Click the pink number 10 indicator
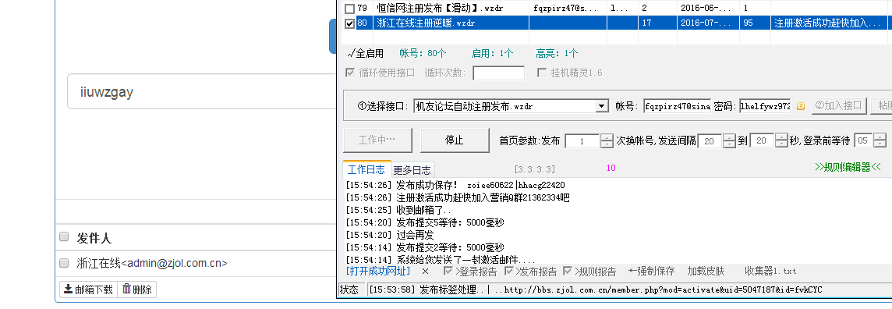This screenshot has height=309, width=892. pyautogui.click(x=611, y=168)
